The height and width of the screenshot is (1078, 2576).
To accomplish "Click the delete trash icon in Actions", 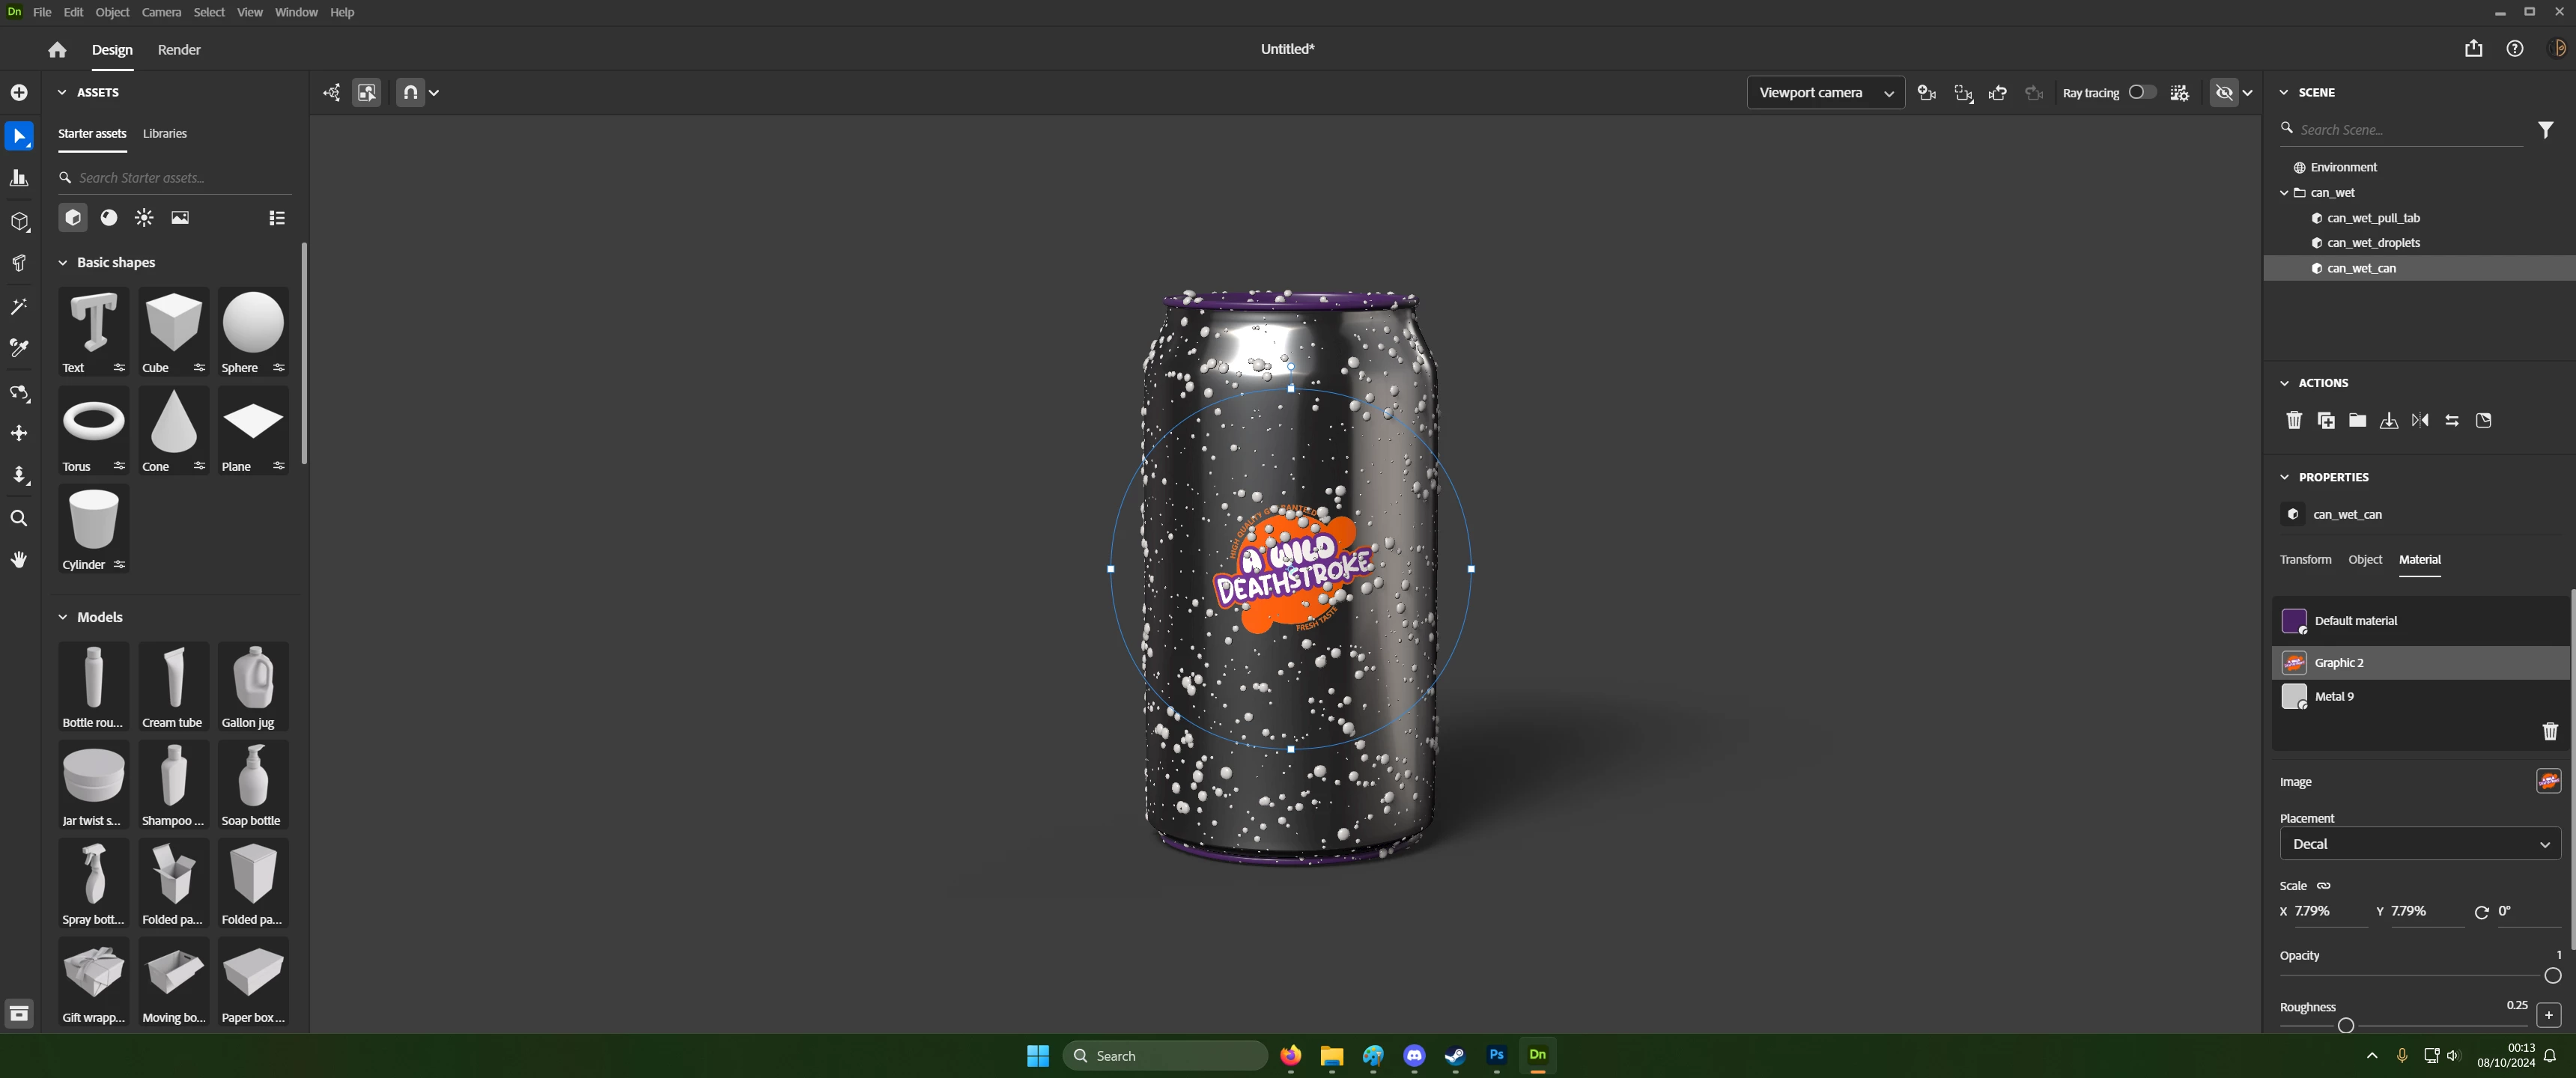I will tap(2294, 421).
